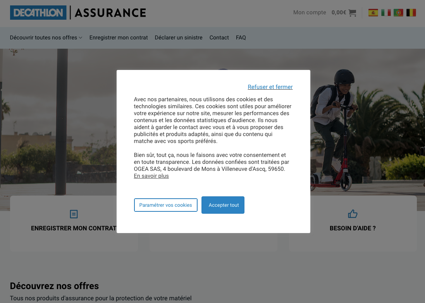Open the FAQ menu item

click(241, 37)
